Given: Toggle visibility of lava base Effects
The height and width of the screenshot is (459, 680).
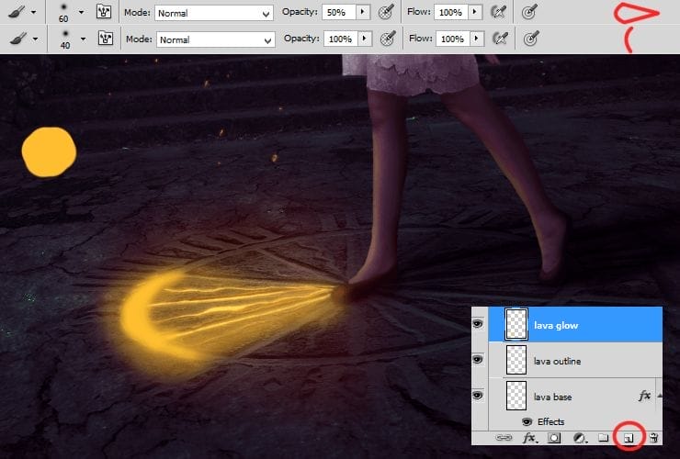Looking at the screenshot, I should point(527,421).
